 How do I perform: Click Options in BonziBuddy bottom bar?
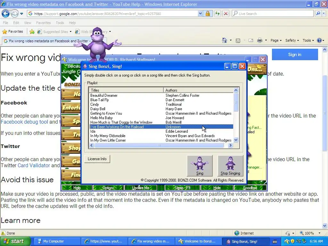coord(108,188)
